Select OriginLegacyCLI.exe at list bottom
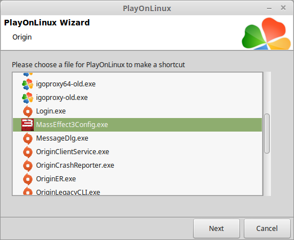294x240 pixels. coord(68,192)
